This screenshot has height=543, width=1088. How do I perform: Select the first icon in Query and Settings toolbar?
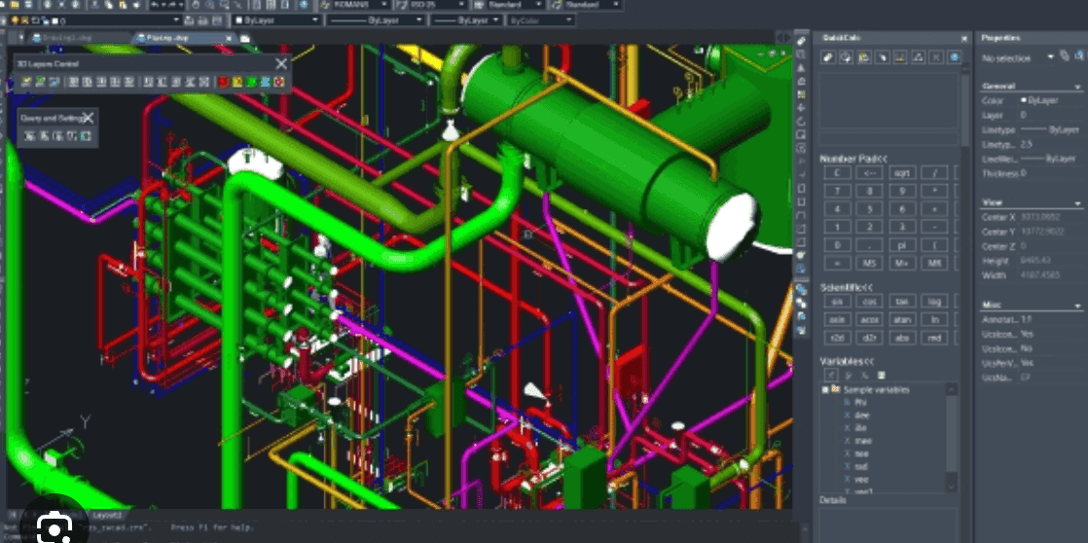pos(29,135)
